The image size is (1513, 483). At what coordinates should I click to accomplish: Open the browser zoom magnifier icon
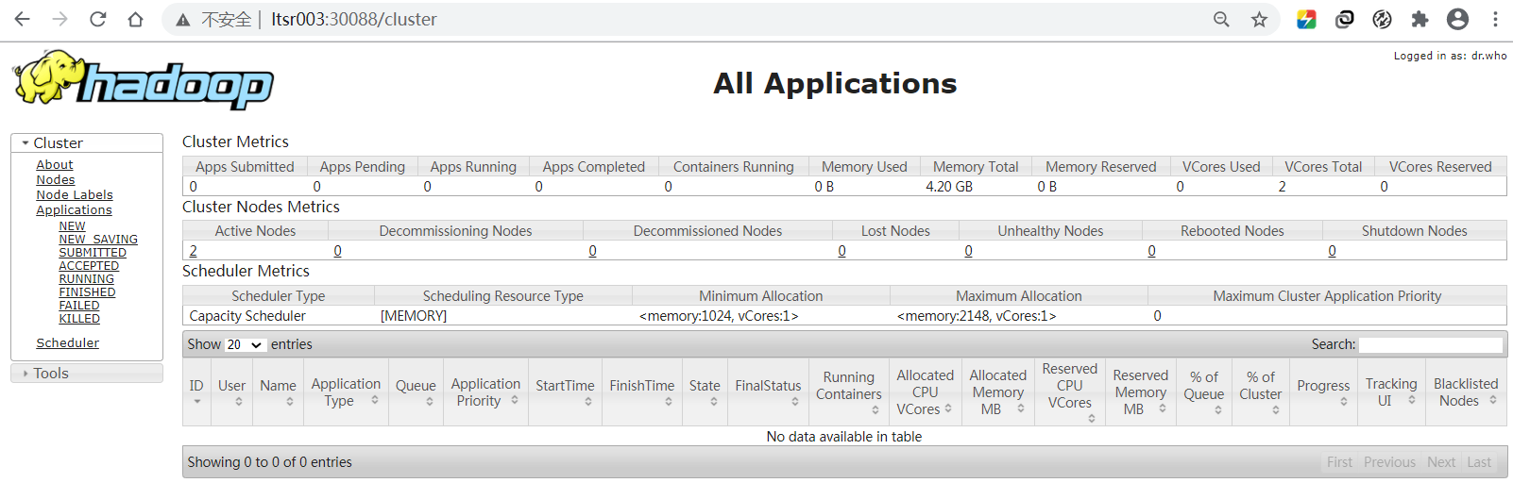click(1221, 19)
